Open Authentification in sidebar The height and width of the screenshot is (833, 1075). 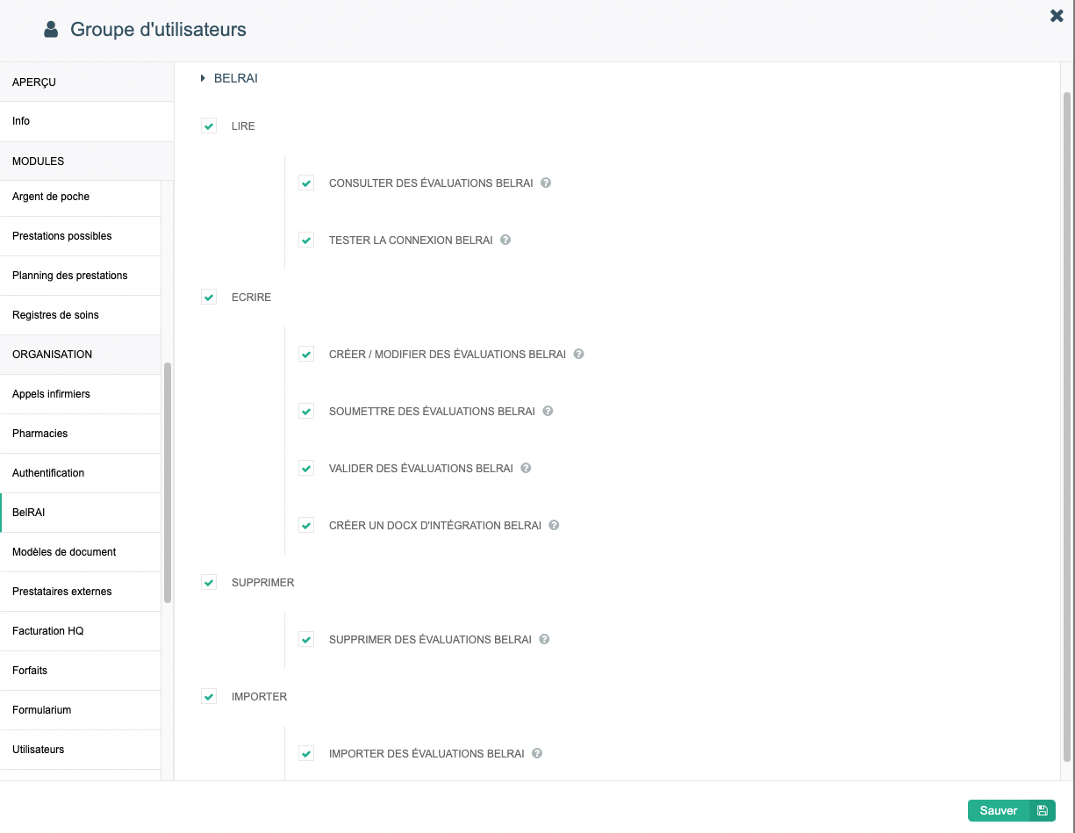[x=81, y=473]
